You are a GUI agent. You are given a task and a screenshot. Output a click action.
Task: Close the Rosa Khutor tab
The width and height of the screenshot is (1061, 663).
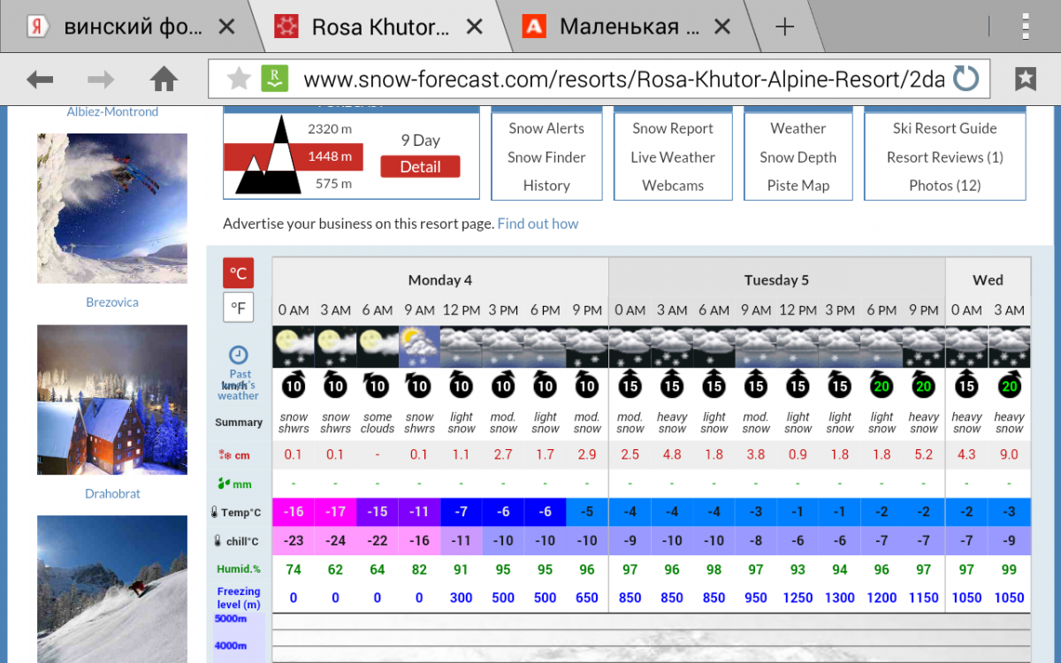474,27
